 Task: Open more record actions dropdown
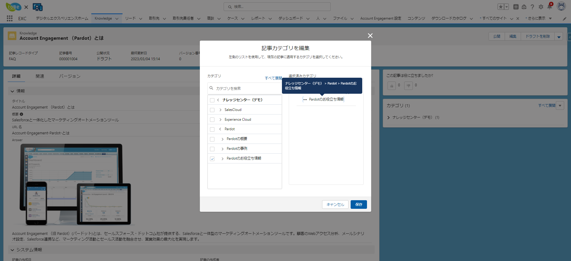pos(559,36)
